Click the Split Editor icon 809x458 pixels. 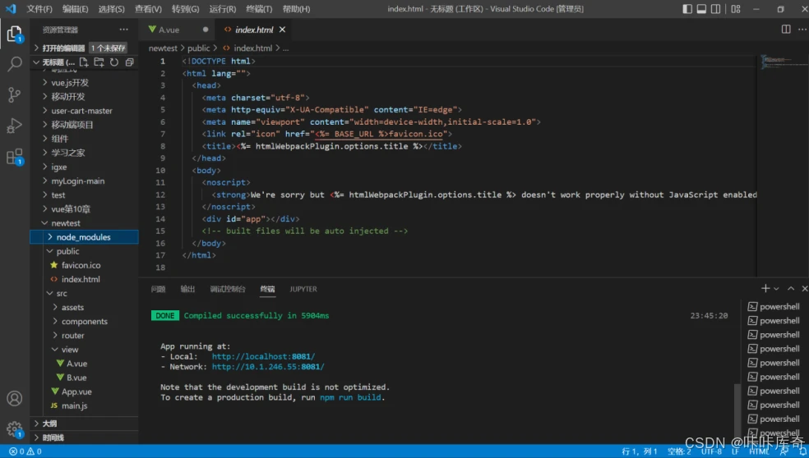coord(786,30)
